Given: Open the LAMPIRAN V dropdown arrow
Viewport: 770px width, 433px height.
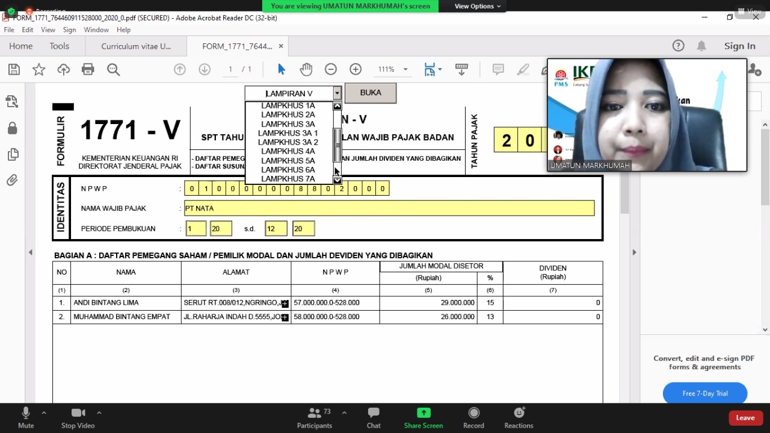Looking at the screenshot, I should click(x=337, y=93).
